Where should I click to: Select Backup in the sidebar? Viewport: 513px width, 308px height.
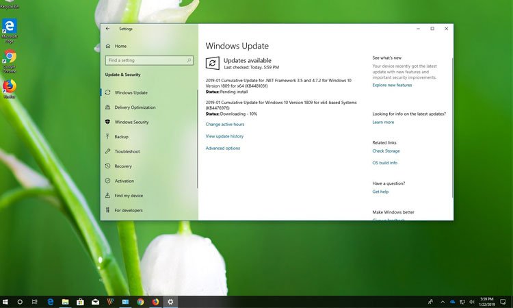click(x=121, y=137)
